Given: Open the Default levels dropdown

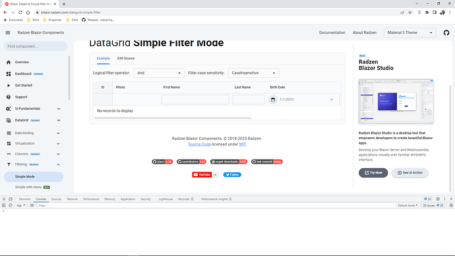Looking at the screenshot, I should (408, 205).
